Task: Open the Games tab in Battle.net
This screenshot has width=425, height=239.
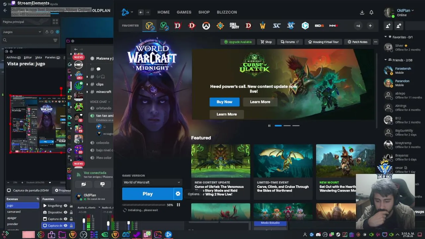Action: click(x=184, y=12)
